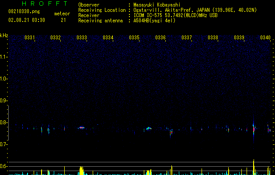275x175 pixels.
Task: Click the meteor count value 21
Action: [x=63, y=20]
